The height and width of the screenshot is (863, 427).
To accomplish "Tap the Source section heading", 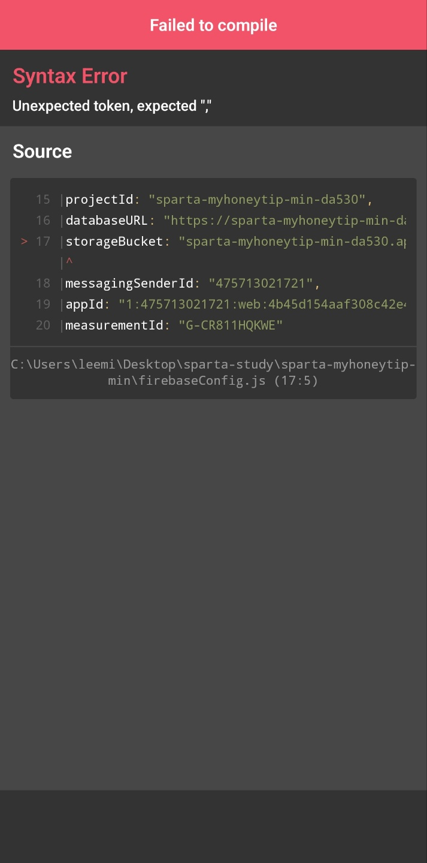I will click(43, 152).
